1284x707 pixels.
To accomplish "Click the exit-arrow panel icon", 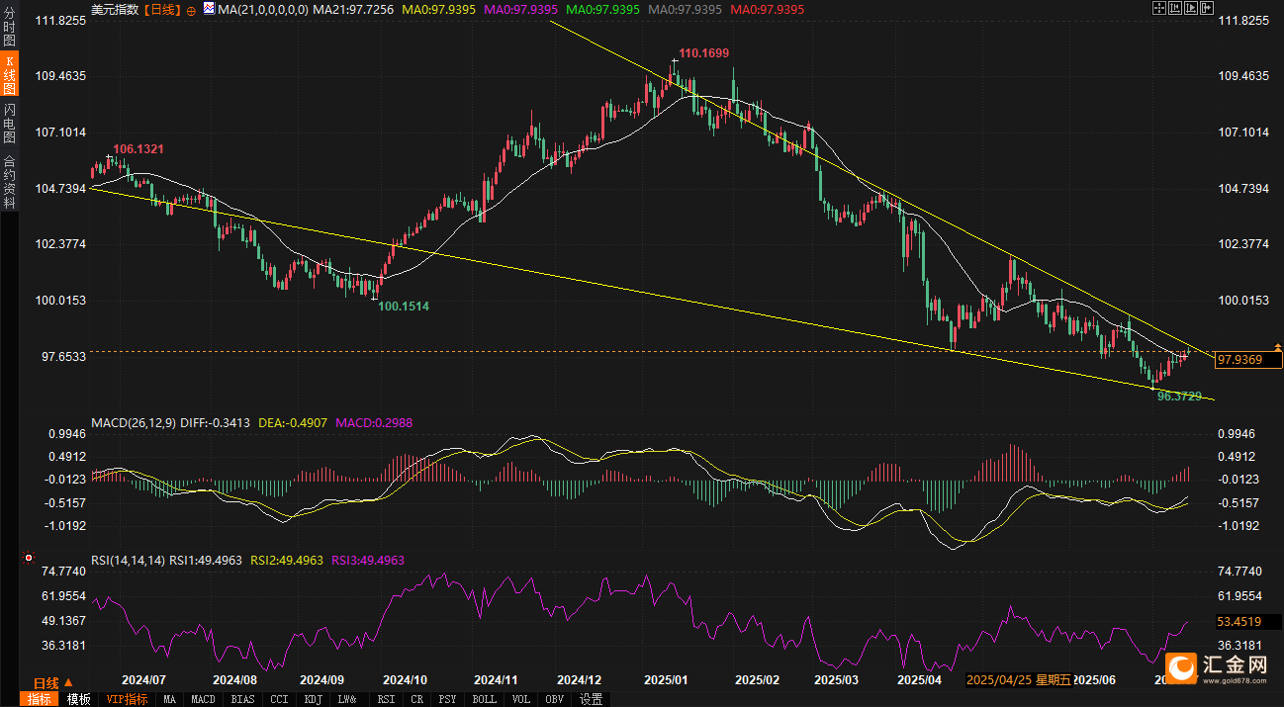I will coord(1207,8).
